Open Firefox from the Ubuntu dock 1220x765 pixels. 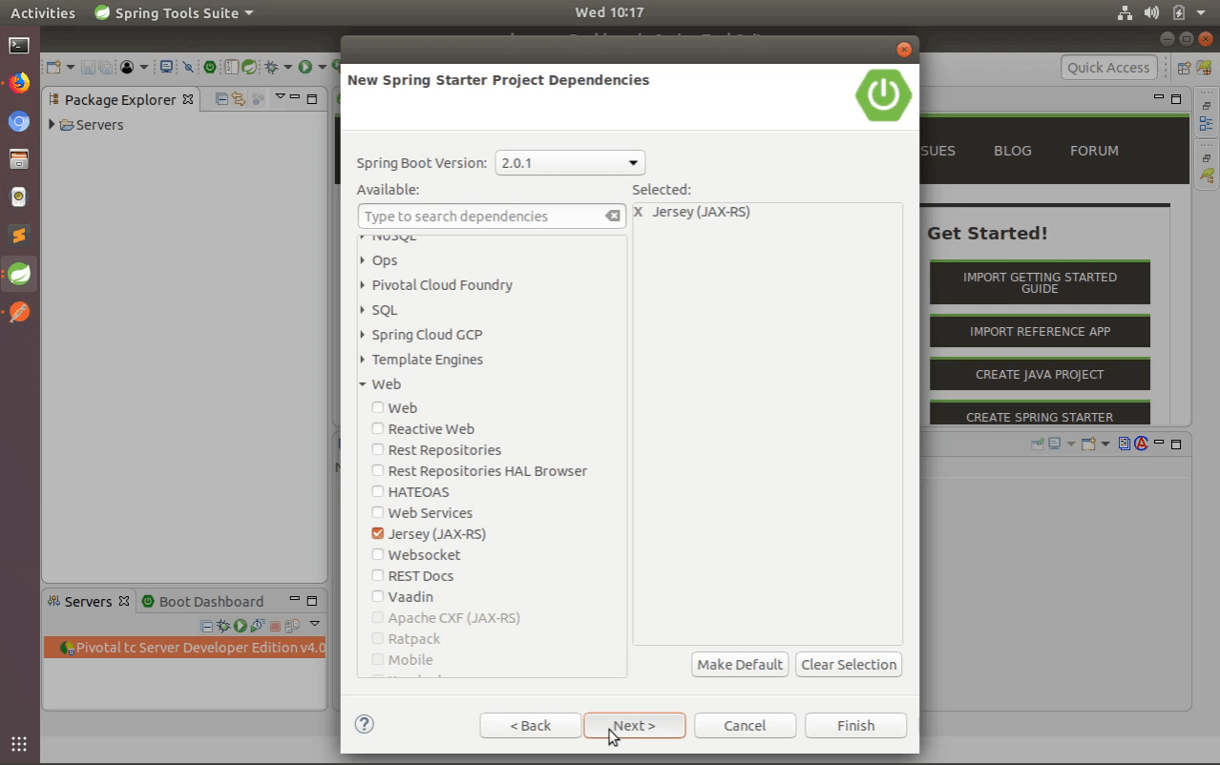click(19, 83)
